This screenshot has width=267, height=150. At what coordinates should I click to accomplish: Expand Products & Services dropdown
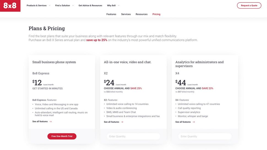tap(38, 5)
